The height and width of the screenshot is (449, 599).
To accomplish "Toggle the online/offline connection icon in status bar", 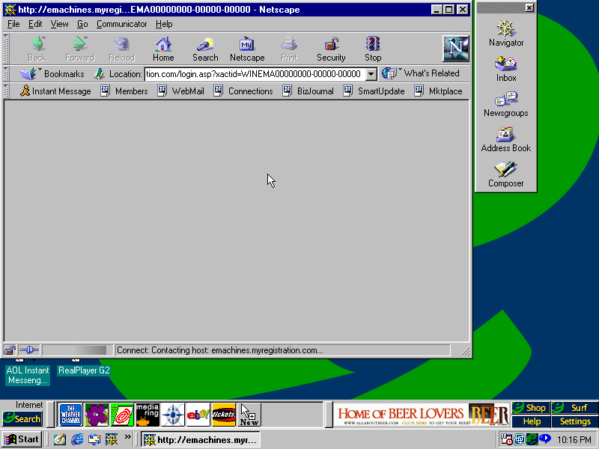I will [x=28, y=350].
